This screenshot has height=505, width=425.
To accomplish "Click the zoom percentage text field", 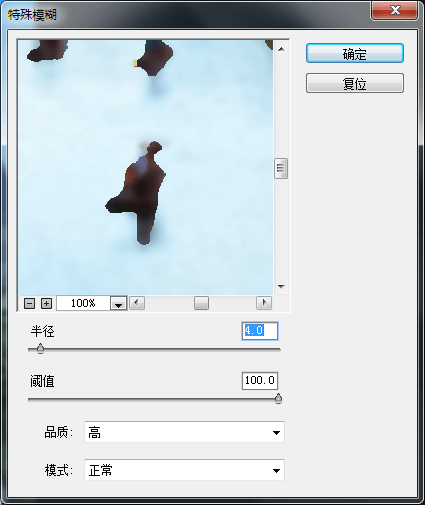I will click(x=83, y=303).
